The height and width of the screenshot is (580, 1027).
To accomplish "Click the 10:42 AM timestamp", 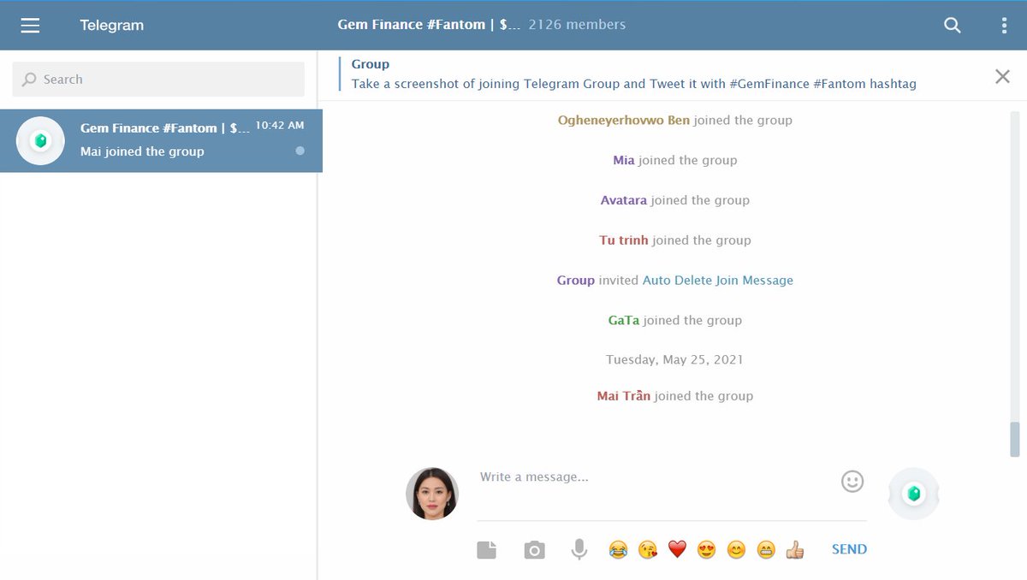I will click(x=280, y=125).
